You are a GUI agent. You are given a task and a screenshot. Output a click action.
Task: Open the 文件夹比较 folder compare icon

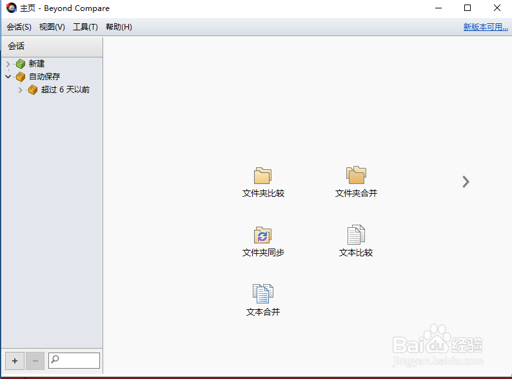(263, 176)
